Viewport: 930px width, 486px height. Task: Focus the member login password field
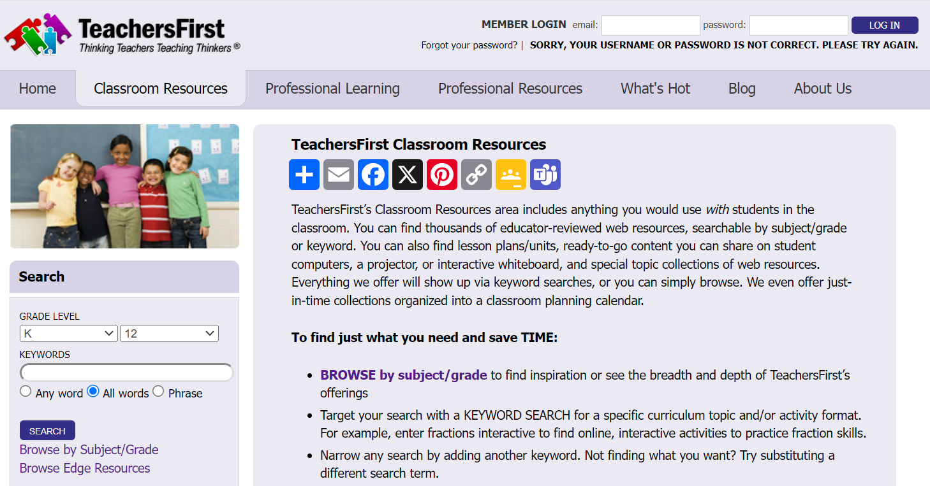(x=799, y=25)
